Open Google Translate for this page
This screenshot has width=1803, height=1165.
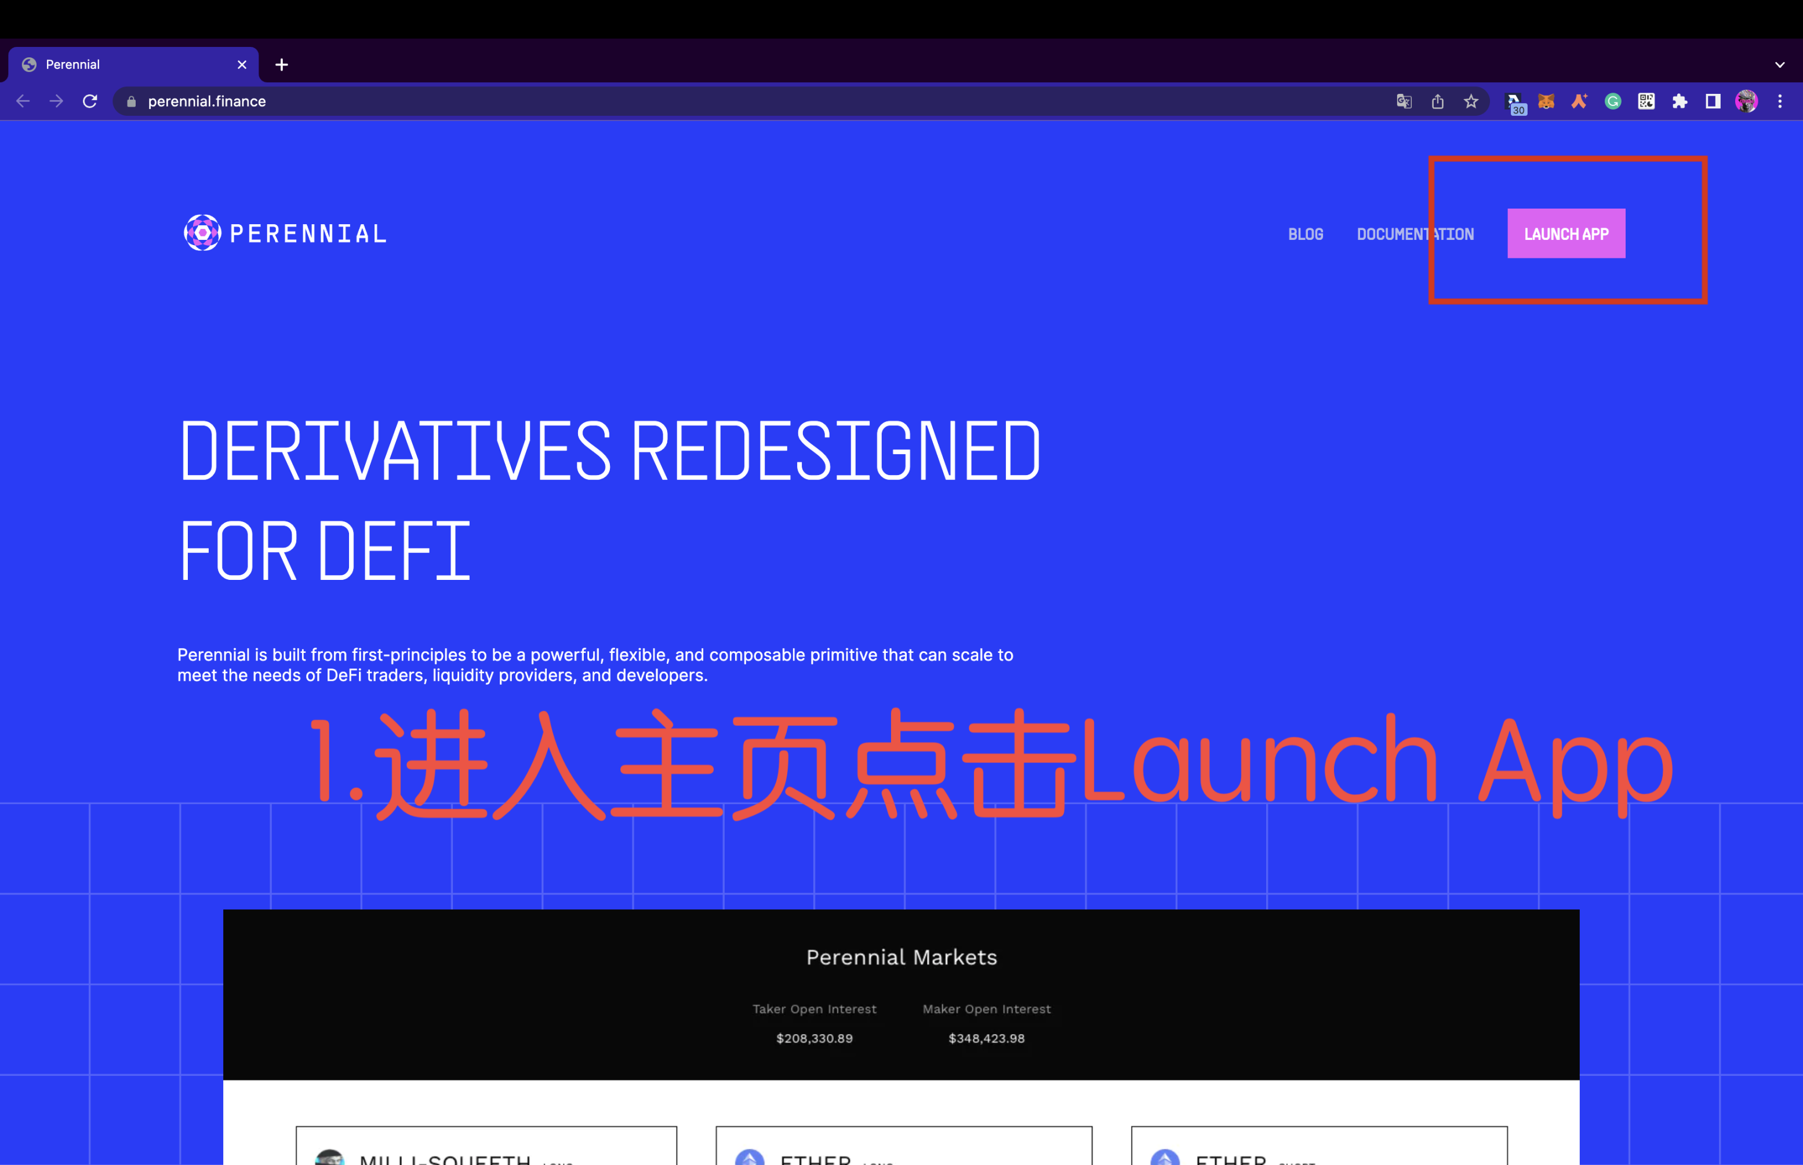pyautogui.click(x=1404, y=101)
